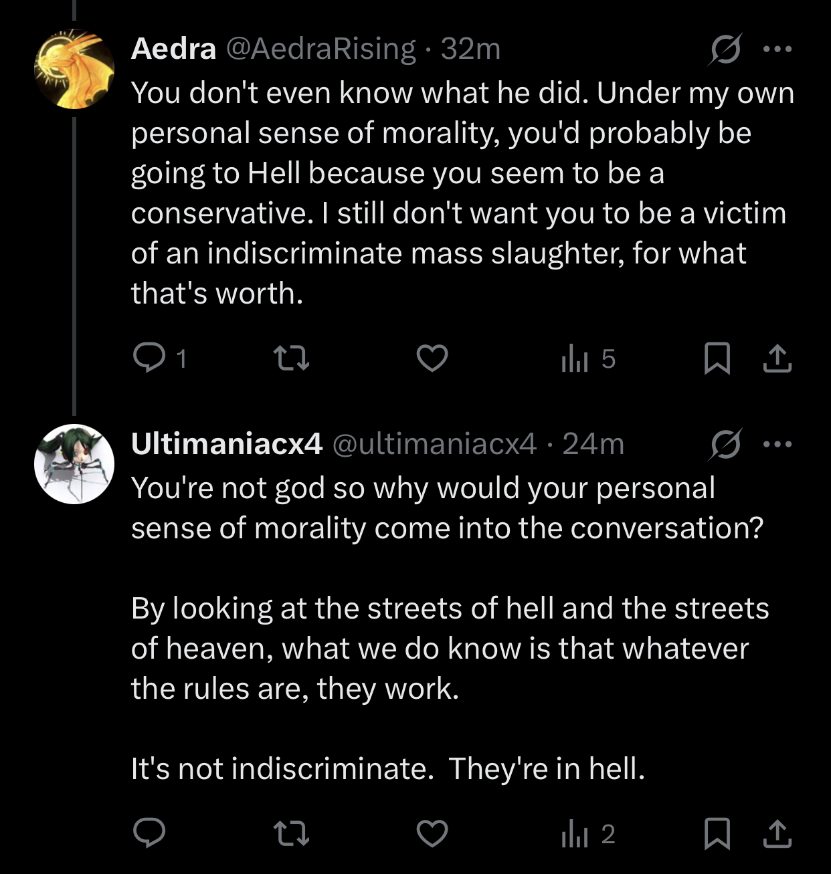View analytics on Aedra's post
831x874 pixels.
(587, 358)
